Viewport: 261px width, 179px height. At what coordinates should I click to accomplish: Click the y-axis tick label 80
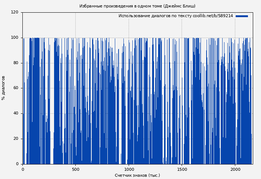pos(16,63)
